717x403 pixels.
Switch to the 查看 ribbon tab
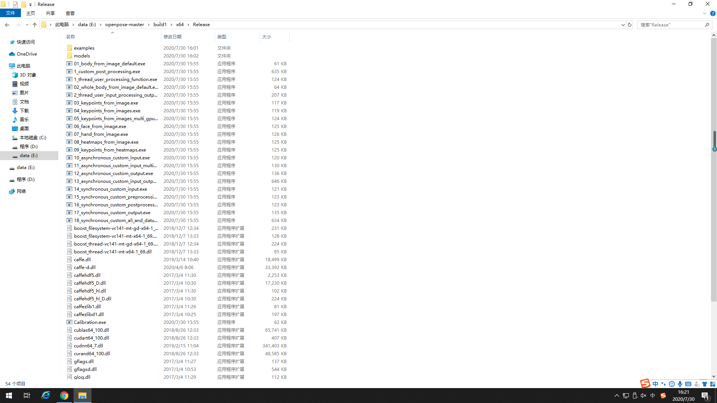(x=70, y=13)
